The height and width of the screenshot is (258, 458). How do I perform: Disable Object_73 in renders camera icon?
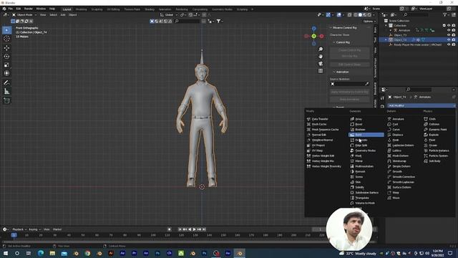453,35
